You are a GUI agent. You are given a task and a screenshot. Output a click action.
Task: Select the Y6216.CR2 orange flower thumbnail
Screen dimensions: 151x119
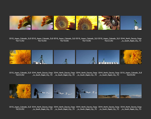[42, 23]
